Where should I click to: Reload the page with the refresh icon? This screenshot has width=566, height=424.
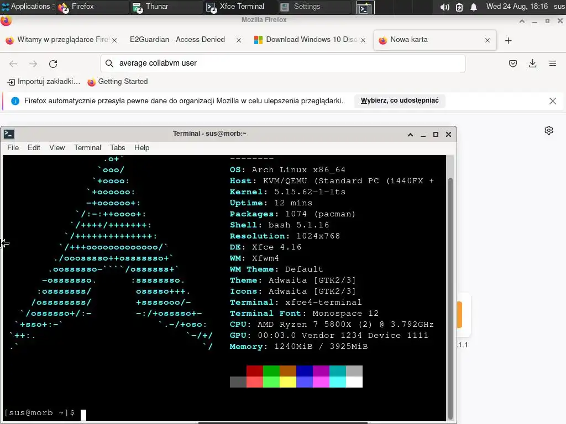pos(53,64)
